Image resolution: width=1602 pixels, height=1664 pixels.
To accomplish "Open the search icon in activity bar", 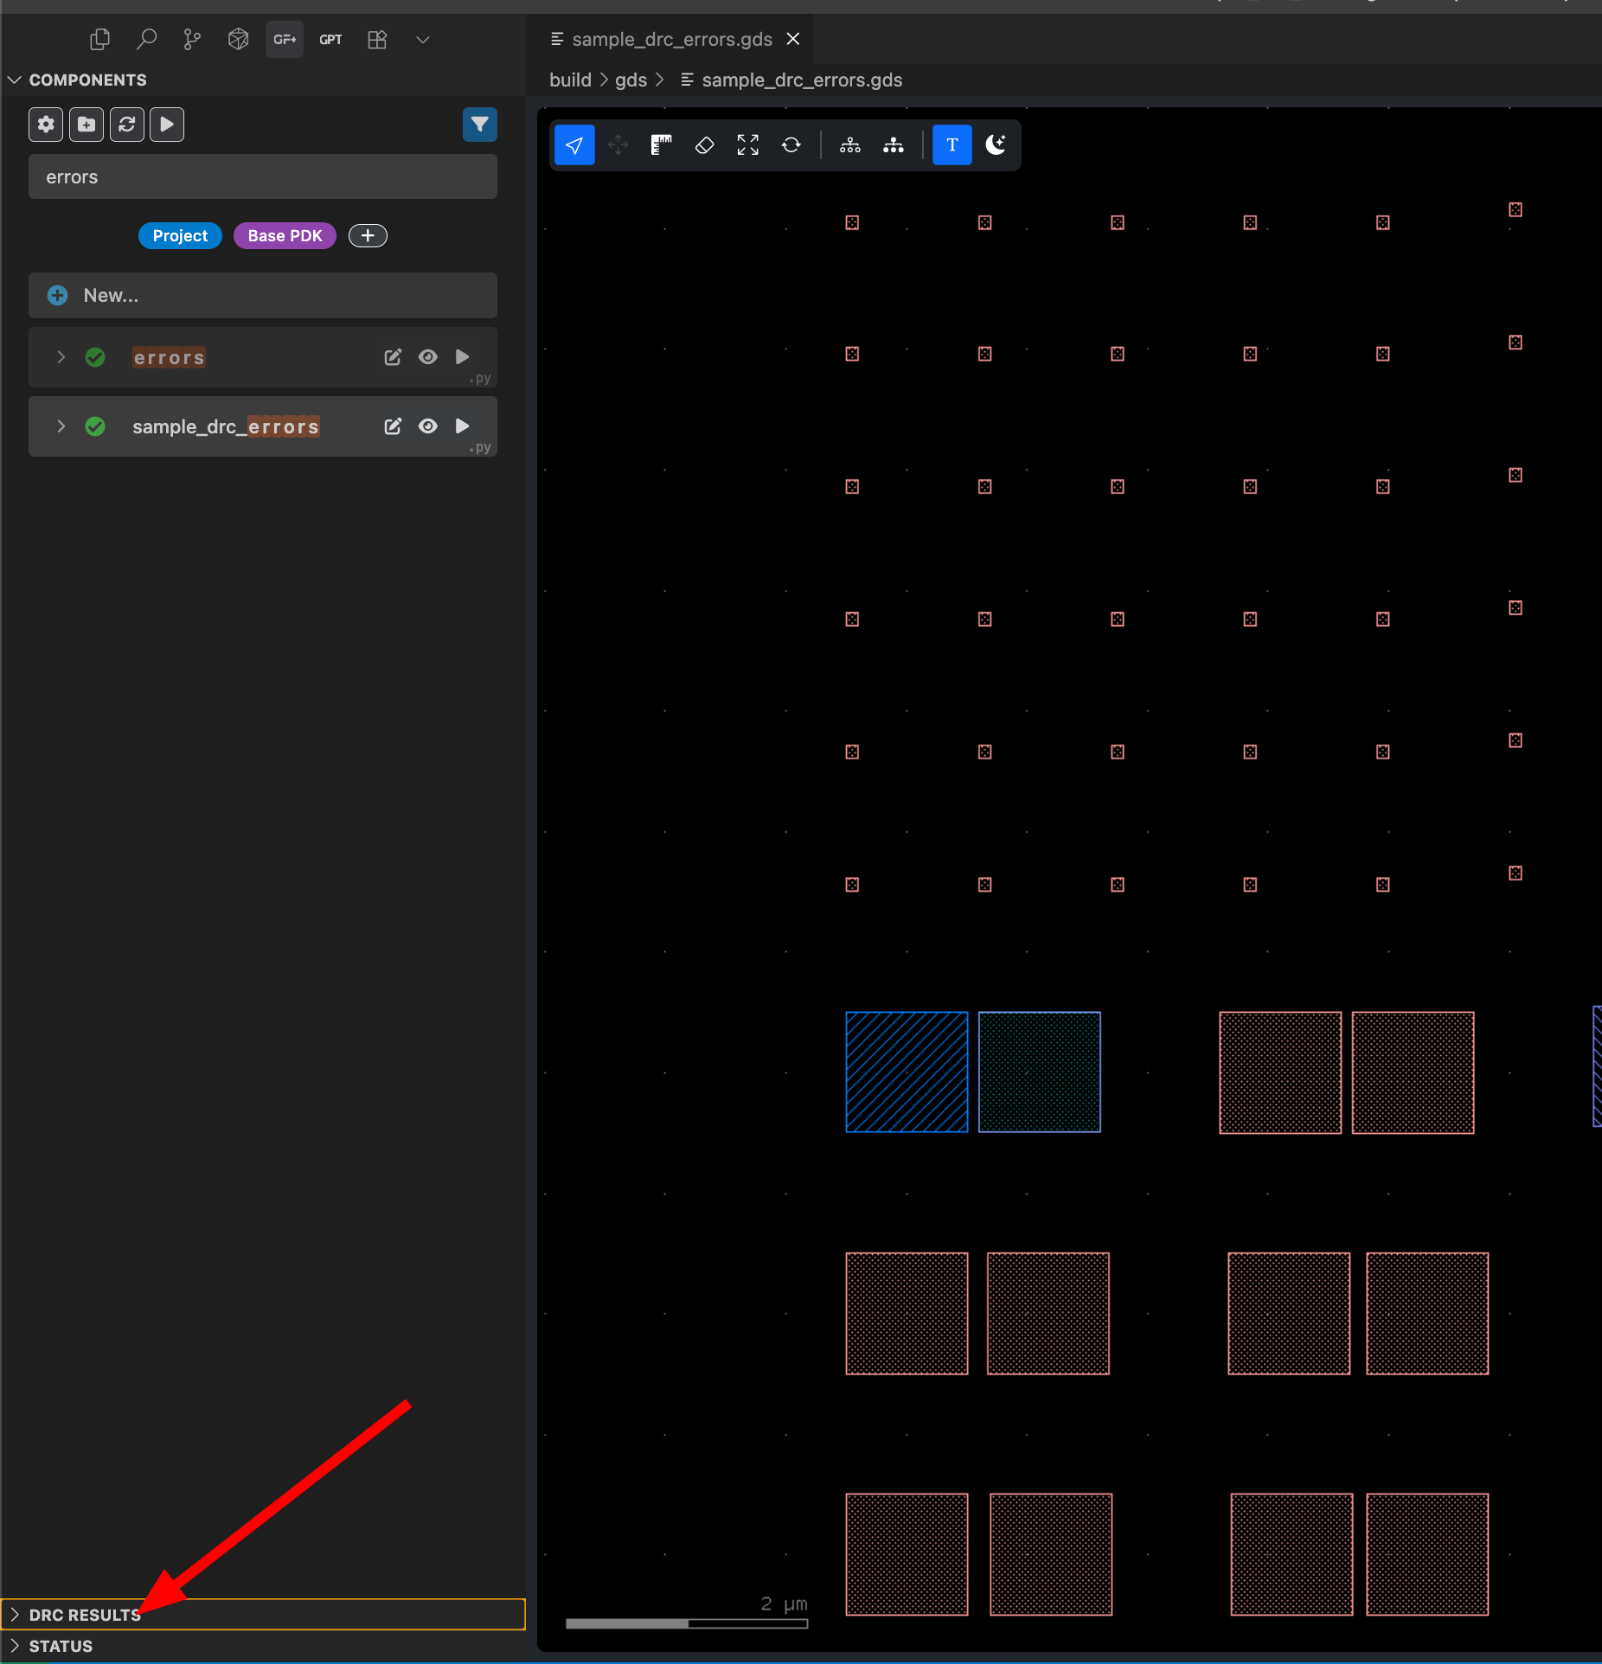I will point(146,39).
